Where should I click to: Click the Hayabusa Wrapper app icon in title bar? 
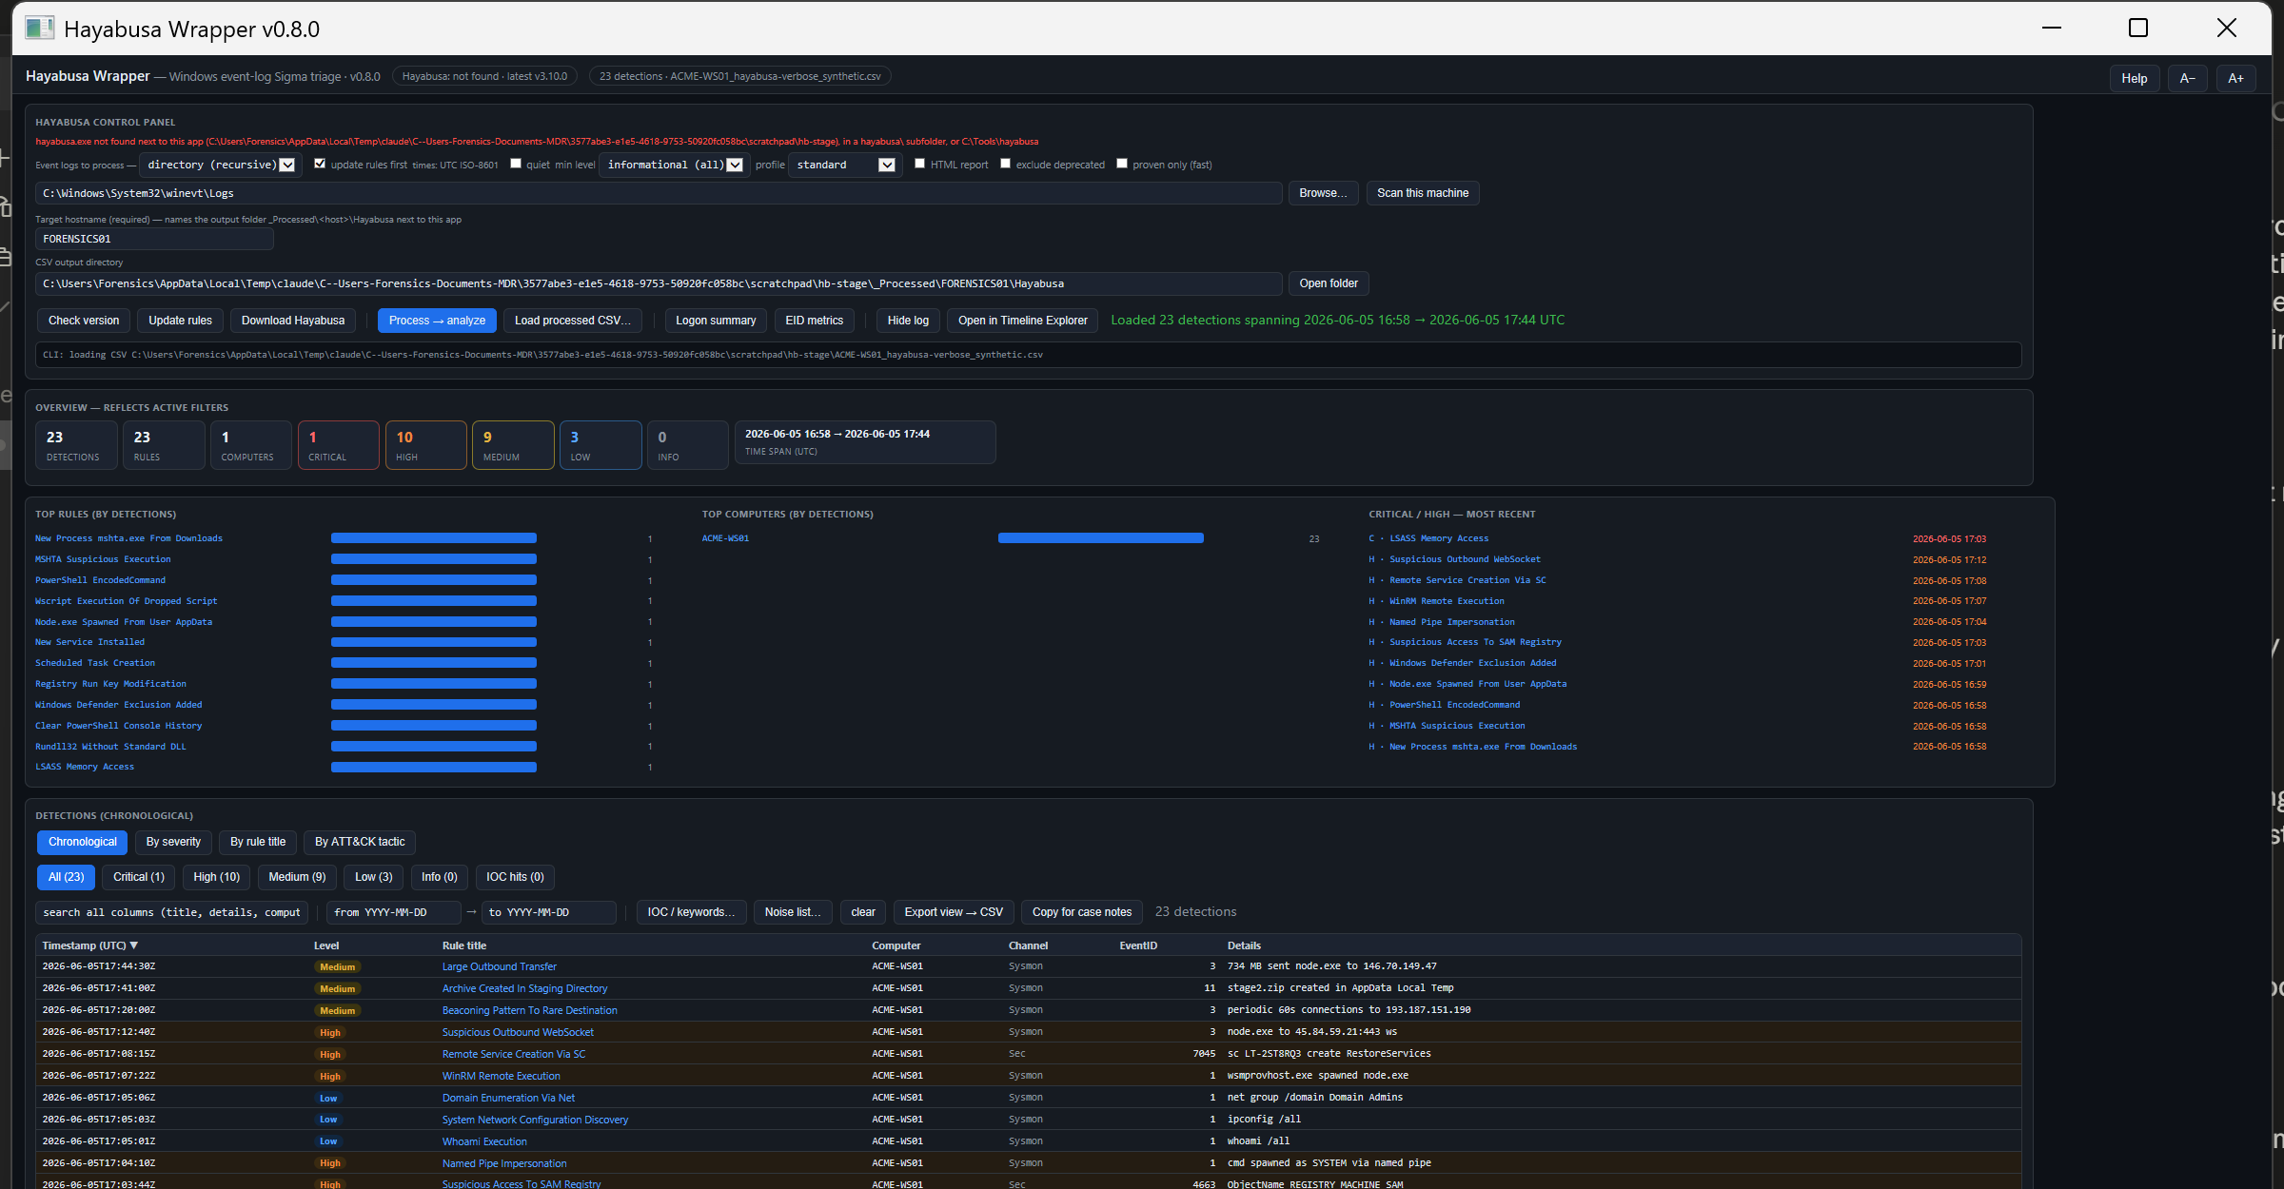pos(39,28)
